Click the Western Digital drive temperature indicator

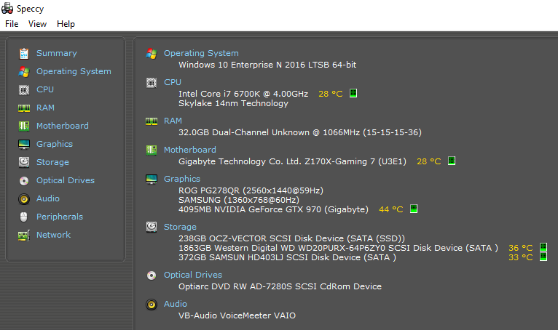pos(543,248)
